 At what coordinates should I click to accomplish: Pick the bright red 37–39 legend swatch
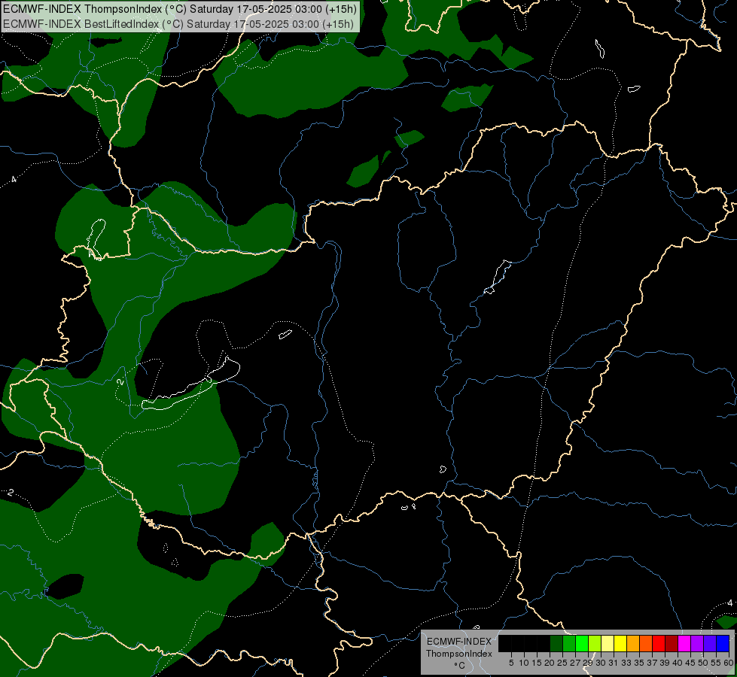tap(659, 643)
